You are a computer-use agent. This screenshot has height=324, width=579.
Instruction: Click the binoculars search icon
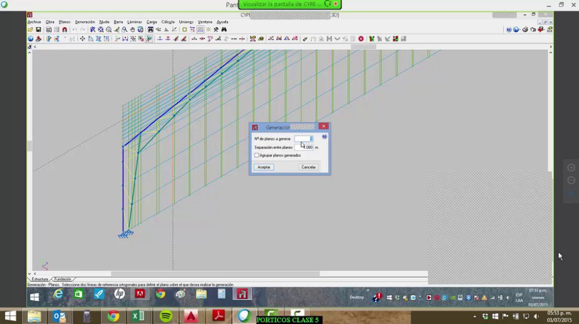[224, 30]
